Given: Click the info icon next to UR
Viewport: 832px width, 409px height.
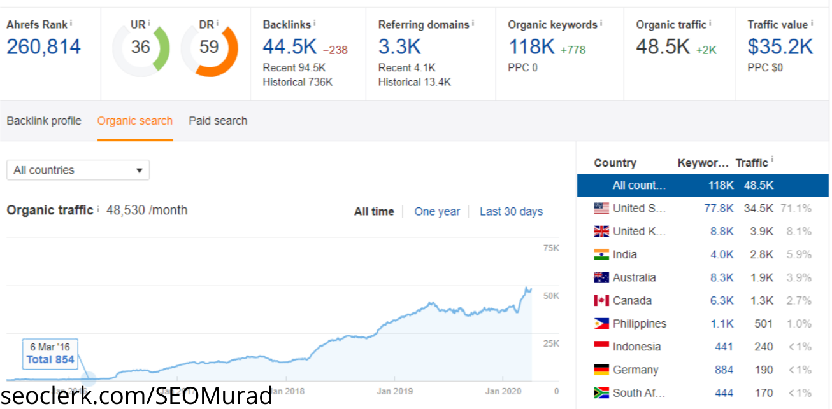Looking at the screenshot, I should pos(149,24).
